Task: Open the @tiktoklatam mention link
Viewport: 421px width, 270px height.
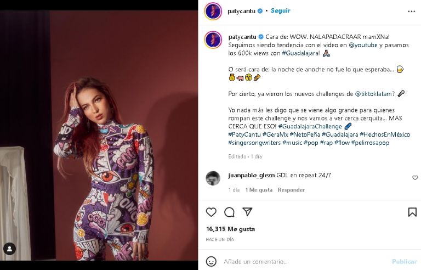Action: pyautogui.click(x=375, y=94)
